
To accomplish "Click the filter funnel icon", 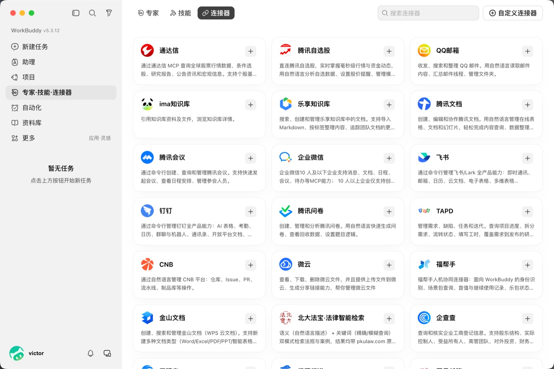I will tap(109, 13).
